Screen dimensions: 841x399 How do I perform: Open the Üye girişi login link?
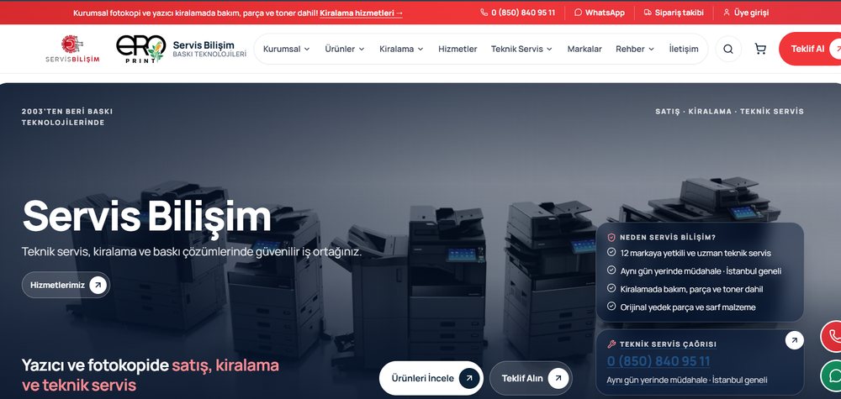point(745,13)
